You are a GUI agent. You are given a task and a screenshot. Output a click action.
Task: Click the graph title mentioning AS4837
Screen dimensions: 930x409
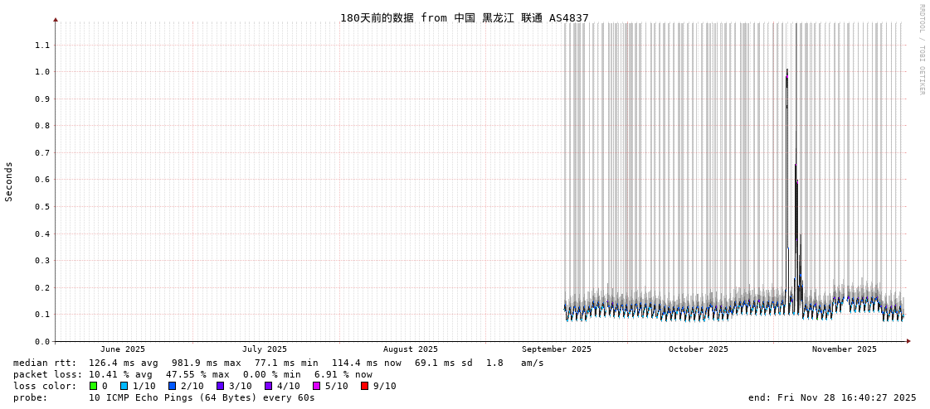tap(464, 18)
